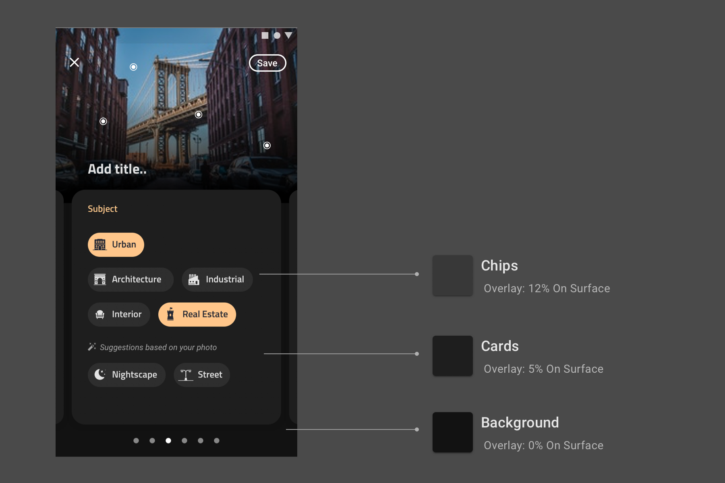Go to the first page indicator dot
Viewport: 725px width, 483px height.
136,441
